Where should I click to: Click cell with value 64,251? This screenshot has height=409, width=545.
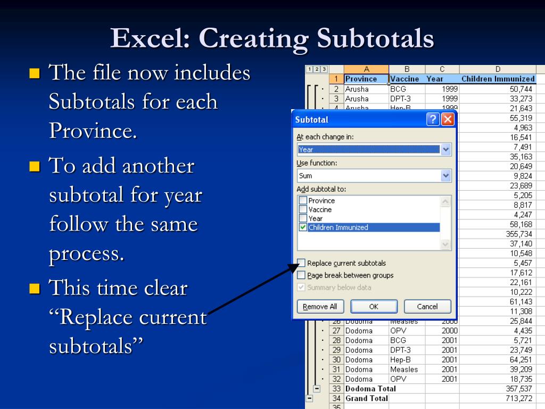(498, 359)
